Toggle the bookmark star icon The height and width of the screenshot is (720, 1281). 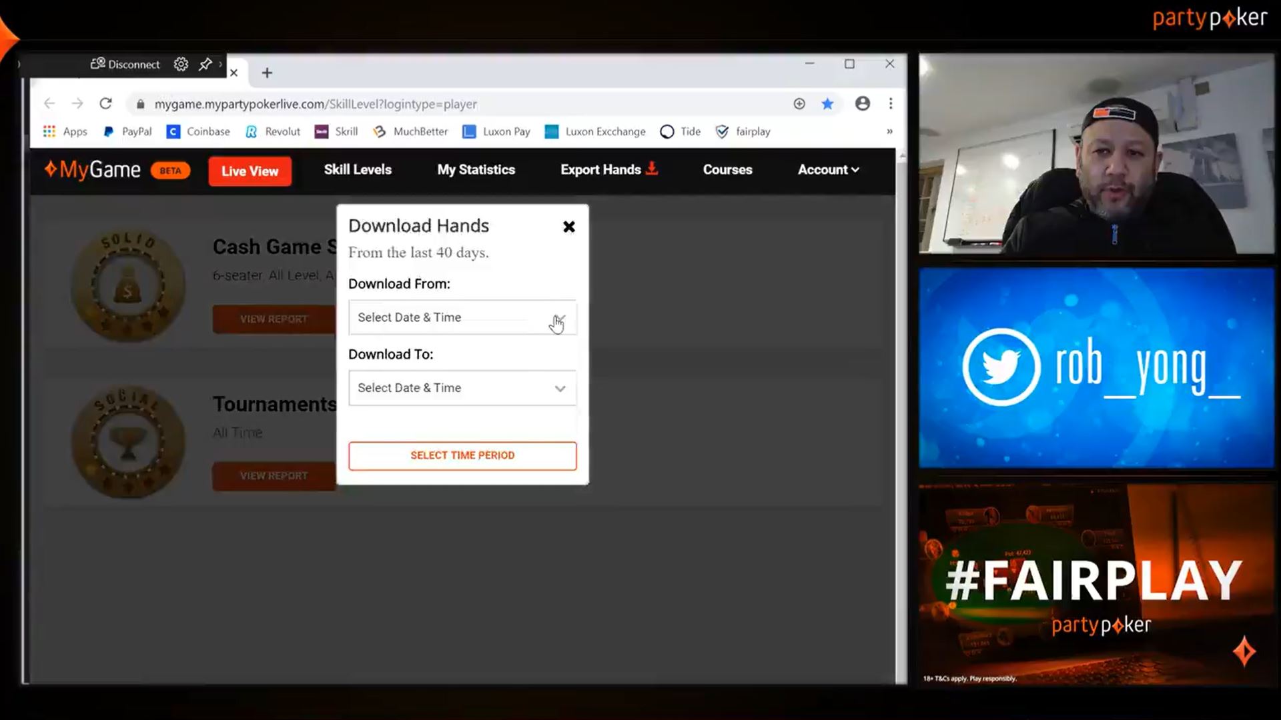[x=827, y=103]
